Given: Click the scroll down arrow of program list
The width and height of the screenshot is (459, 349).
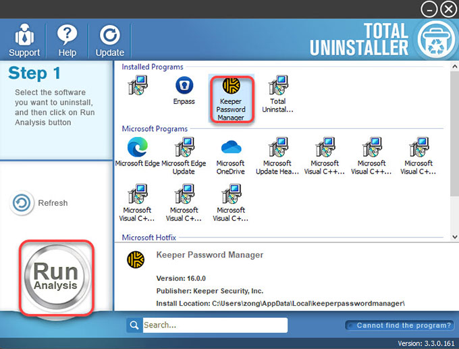Looking at the screenshot, I should point(454,236).
